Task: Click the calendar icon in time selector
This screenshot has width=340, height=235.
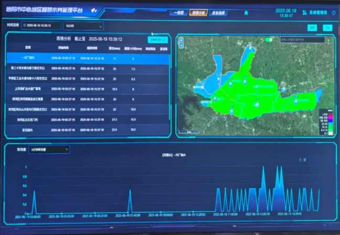Action: tap(24, 26)
